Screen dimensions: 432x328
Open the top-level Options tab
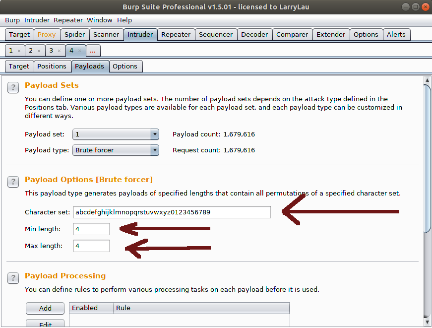366,35
